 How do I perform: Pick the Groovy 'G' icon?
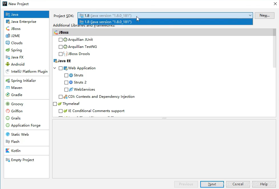click(x=8, y=104)
